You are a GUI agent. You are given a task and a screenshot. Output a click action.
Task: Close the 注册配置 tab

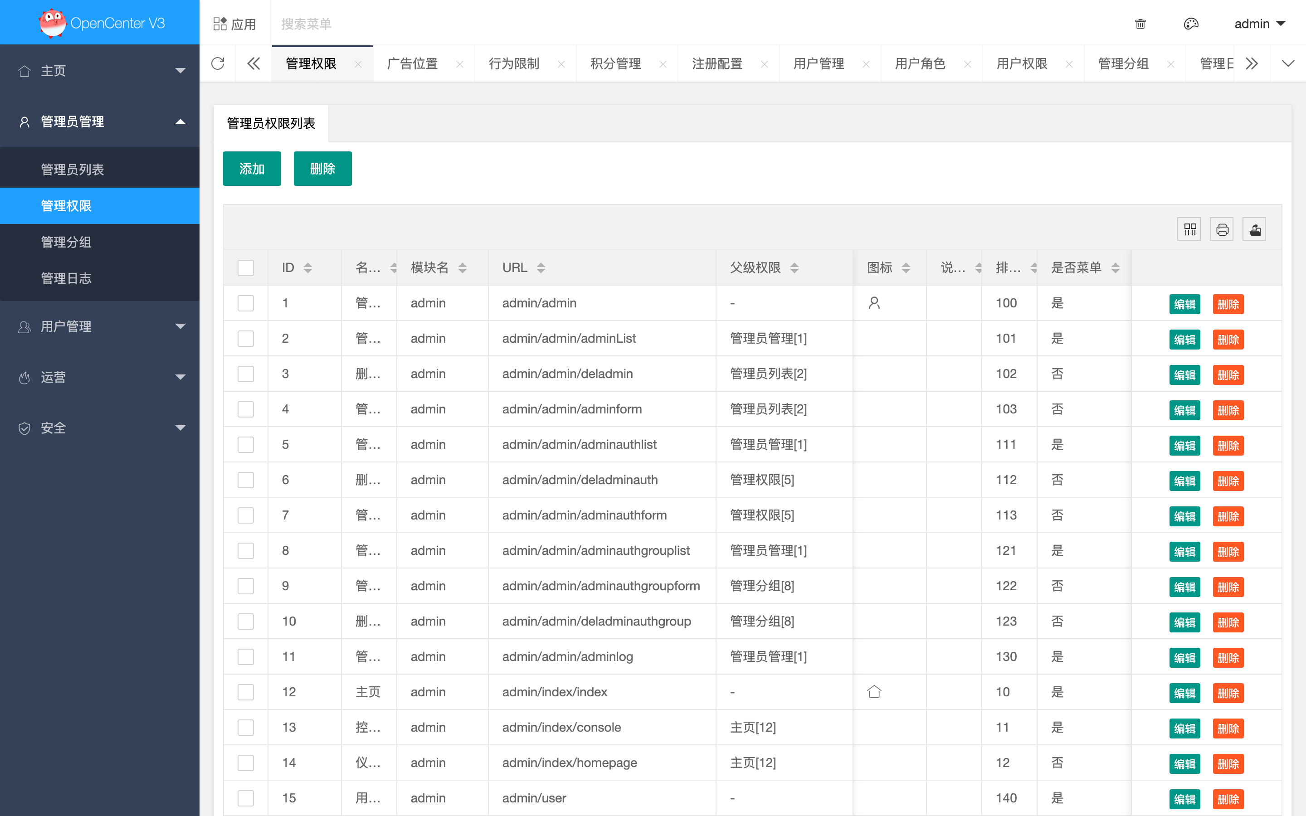point(764,64)
